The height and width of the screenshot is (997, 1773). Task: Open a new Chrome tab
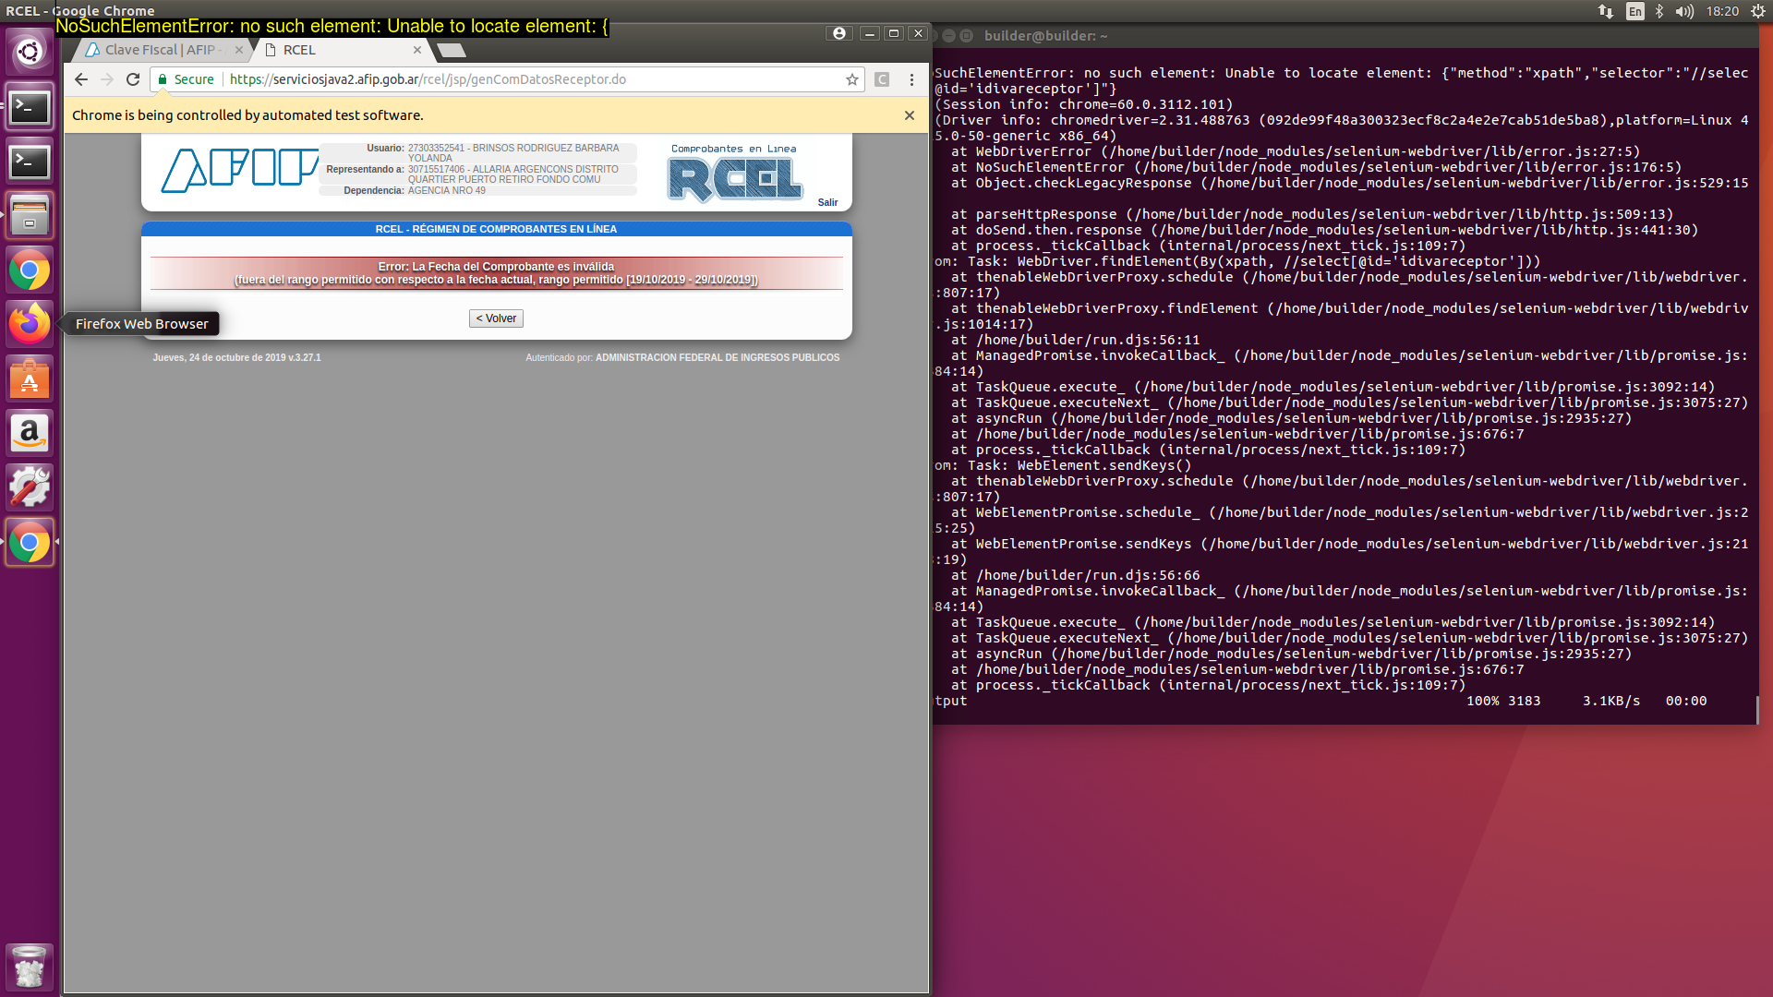(x=451, y=50)
